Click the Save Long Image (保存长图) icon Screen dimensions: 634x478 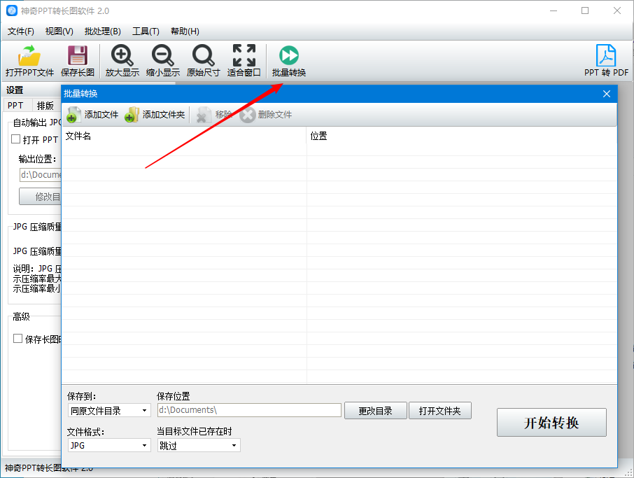(x=78, y=61)
